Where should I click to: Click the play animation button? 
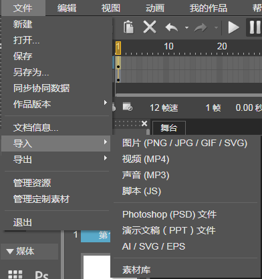click(233, 27)
